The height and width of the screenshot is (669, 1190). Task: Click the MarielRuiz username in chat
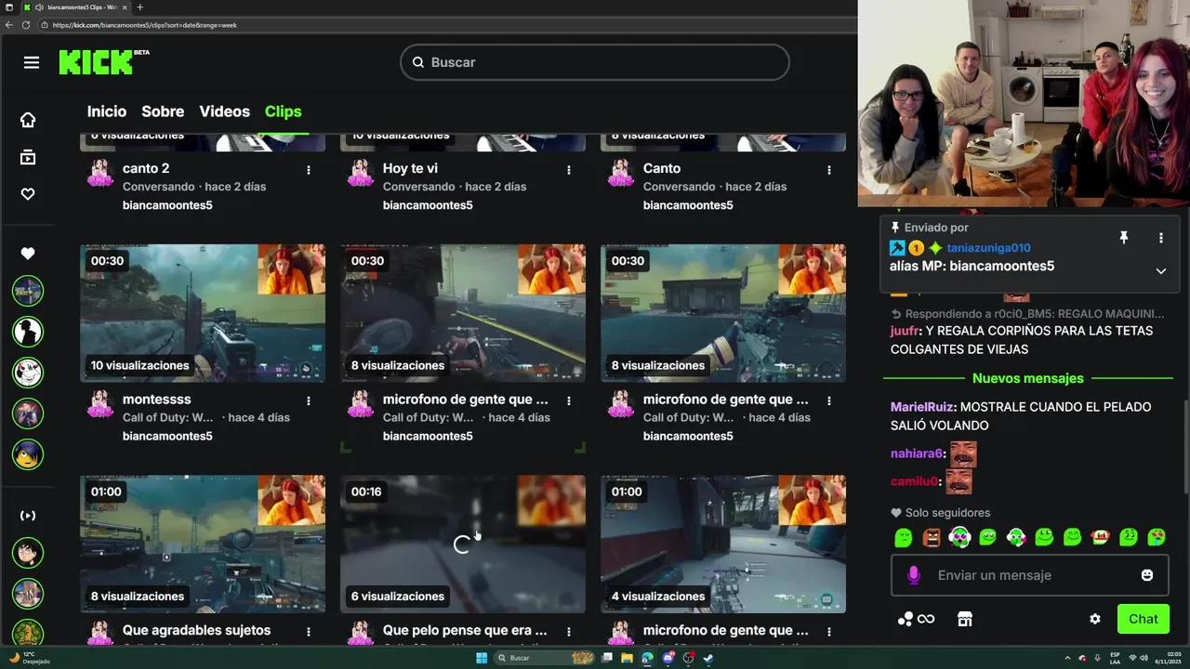[921, 407]
